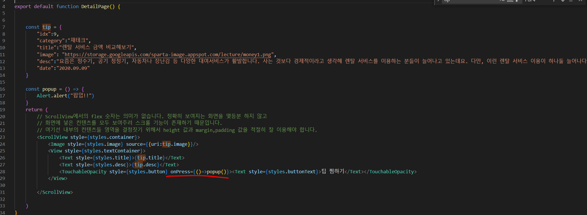The image size is (587, 215).
Task: Click the "렌탈 서비스 금액 비교해보기" title string
Action: click(x=96, y=47)
